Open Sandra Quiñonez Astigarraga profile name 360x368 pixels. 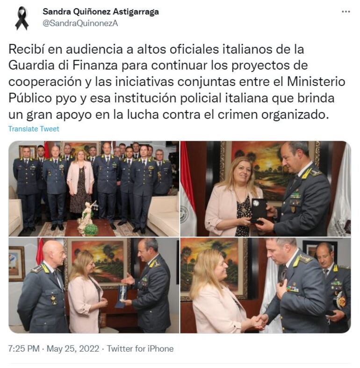coord(101,12)
